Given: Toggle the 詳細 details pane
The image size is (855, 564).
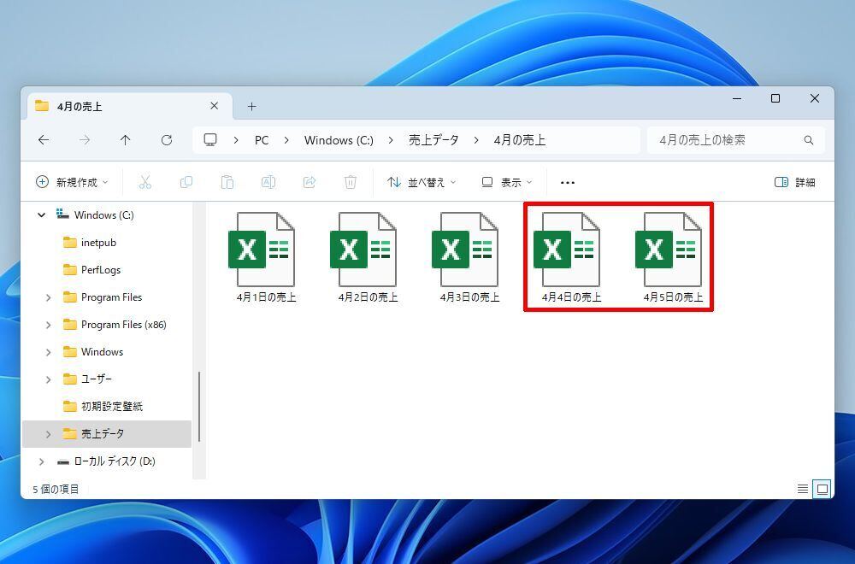Looking at the screenshot, I should [x=794, y=182].
